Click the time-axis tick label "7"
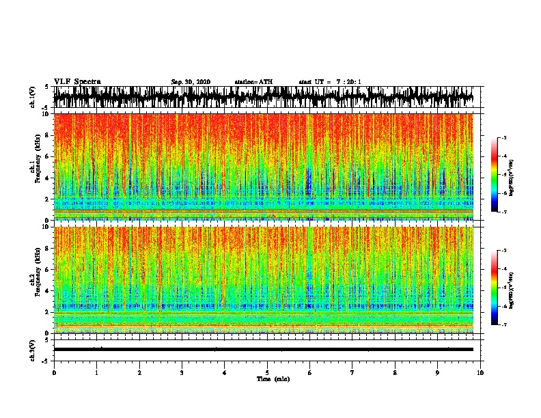Screen dimensions: 541x418 (x=352, y=373)
